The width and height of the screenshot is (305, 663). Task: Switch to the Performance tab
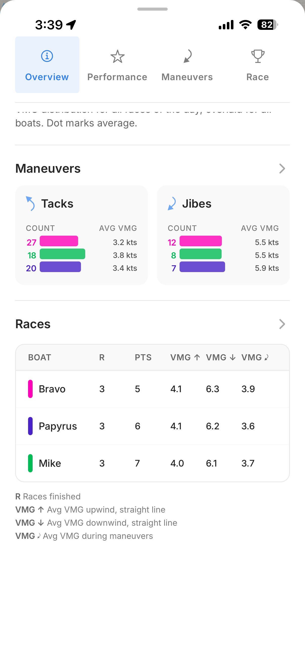coord(117,66)
